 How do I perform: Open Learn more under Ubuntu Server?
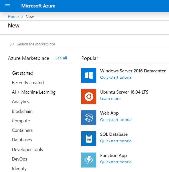(110, 99)
